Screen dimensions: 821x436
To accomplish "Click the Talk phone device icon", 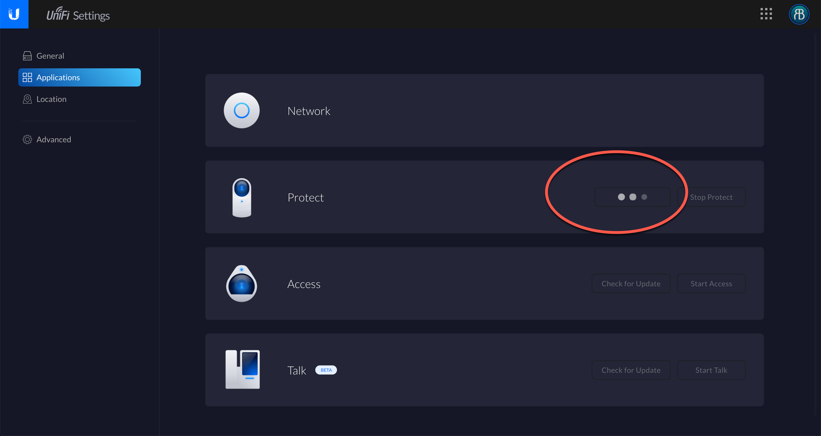I will 243,370.
